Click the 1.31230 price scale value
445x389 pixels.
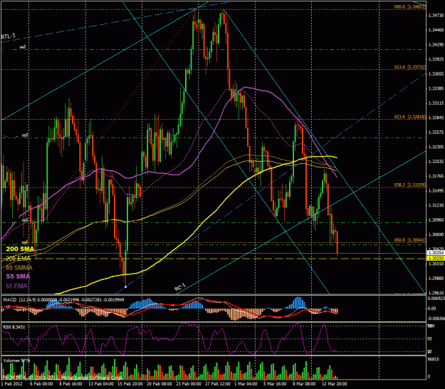435,205
